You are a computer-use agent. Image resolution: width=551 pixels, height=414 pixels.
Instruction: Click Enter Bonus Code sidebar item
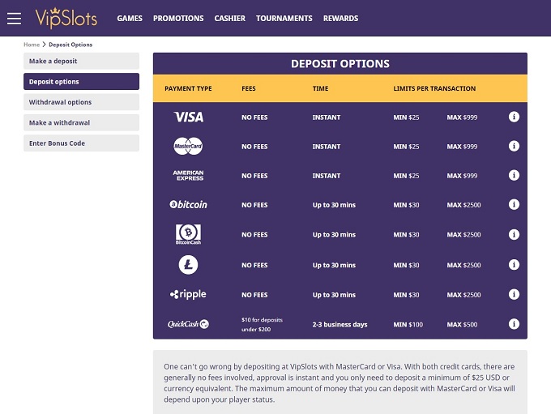point(81,143)
